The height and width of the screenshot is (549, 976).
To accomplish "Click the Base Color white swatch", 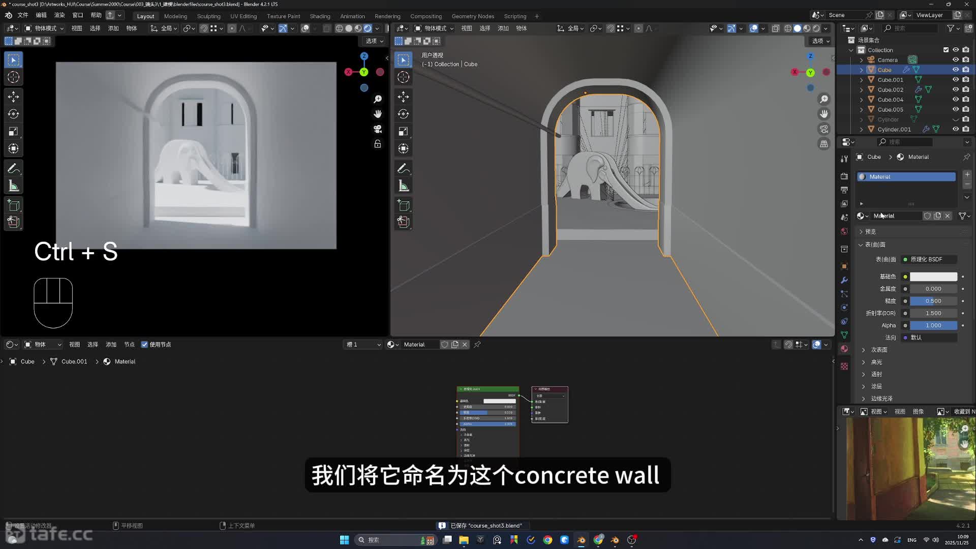I will coord(933,277).
